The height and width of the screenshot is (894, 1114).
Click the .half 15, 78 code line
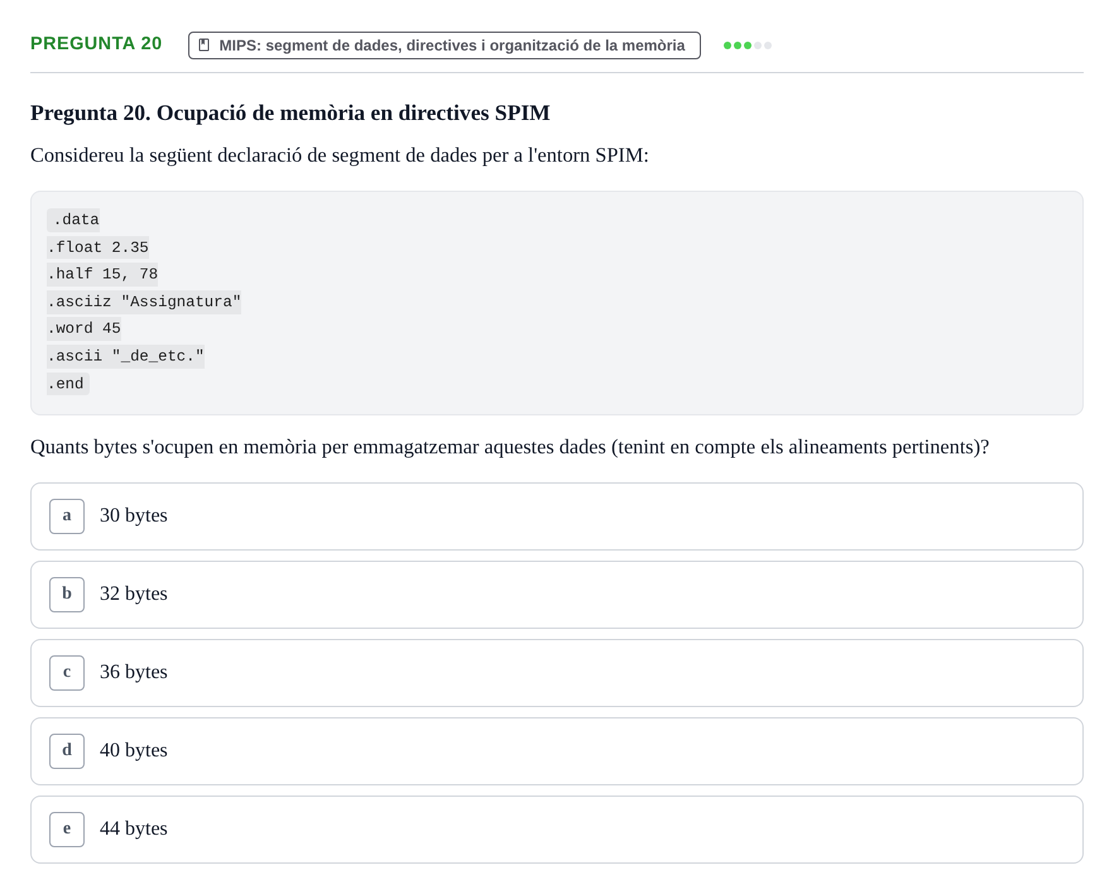[x=102, y=274]
